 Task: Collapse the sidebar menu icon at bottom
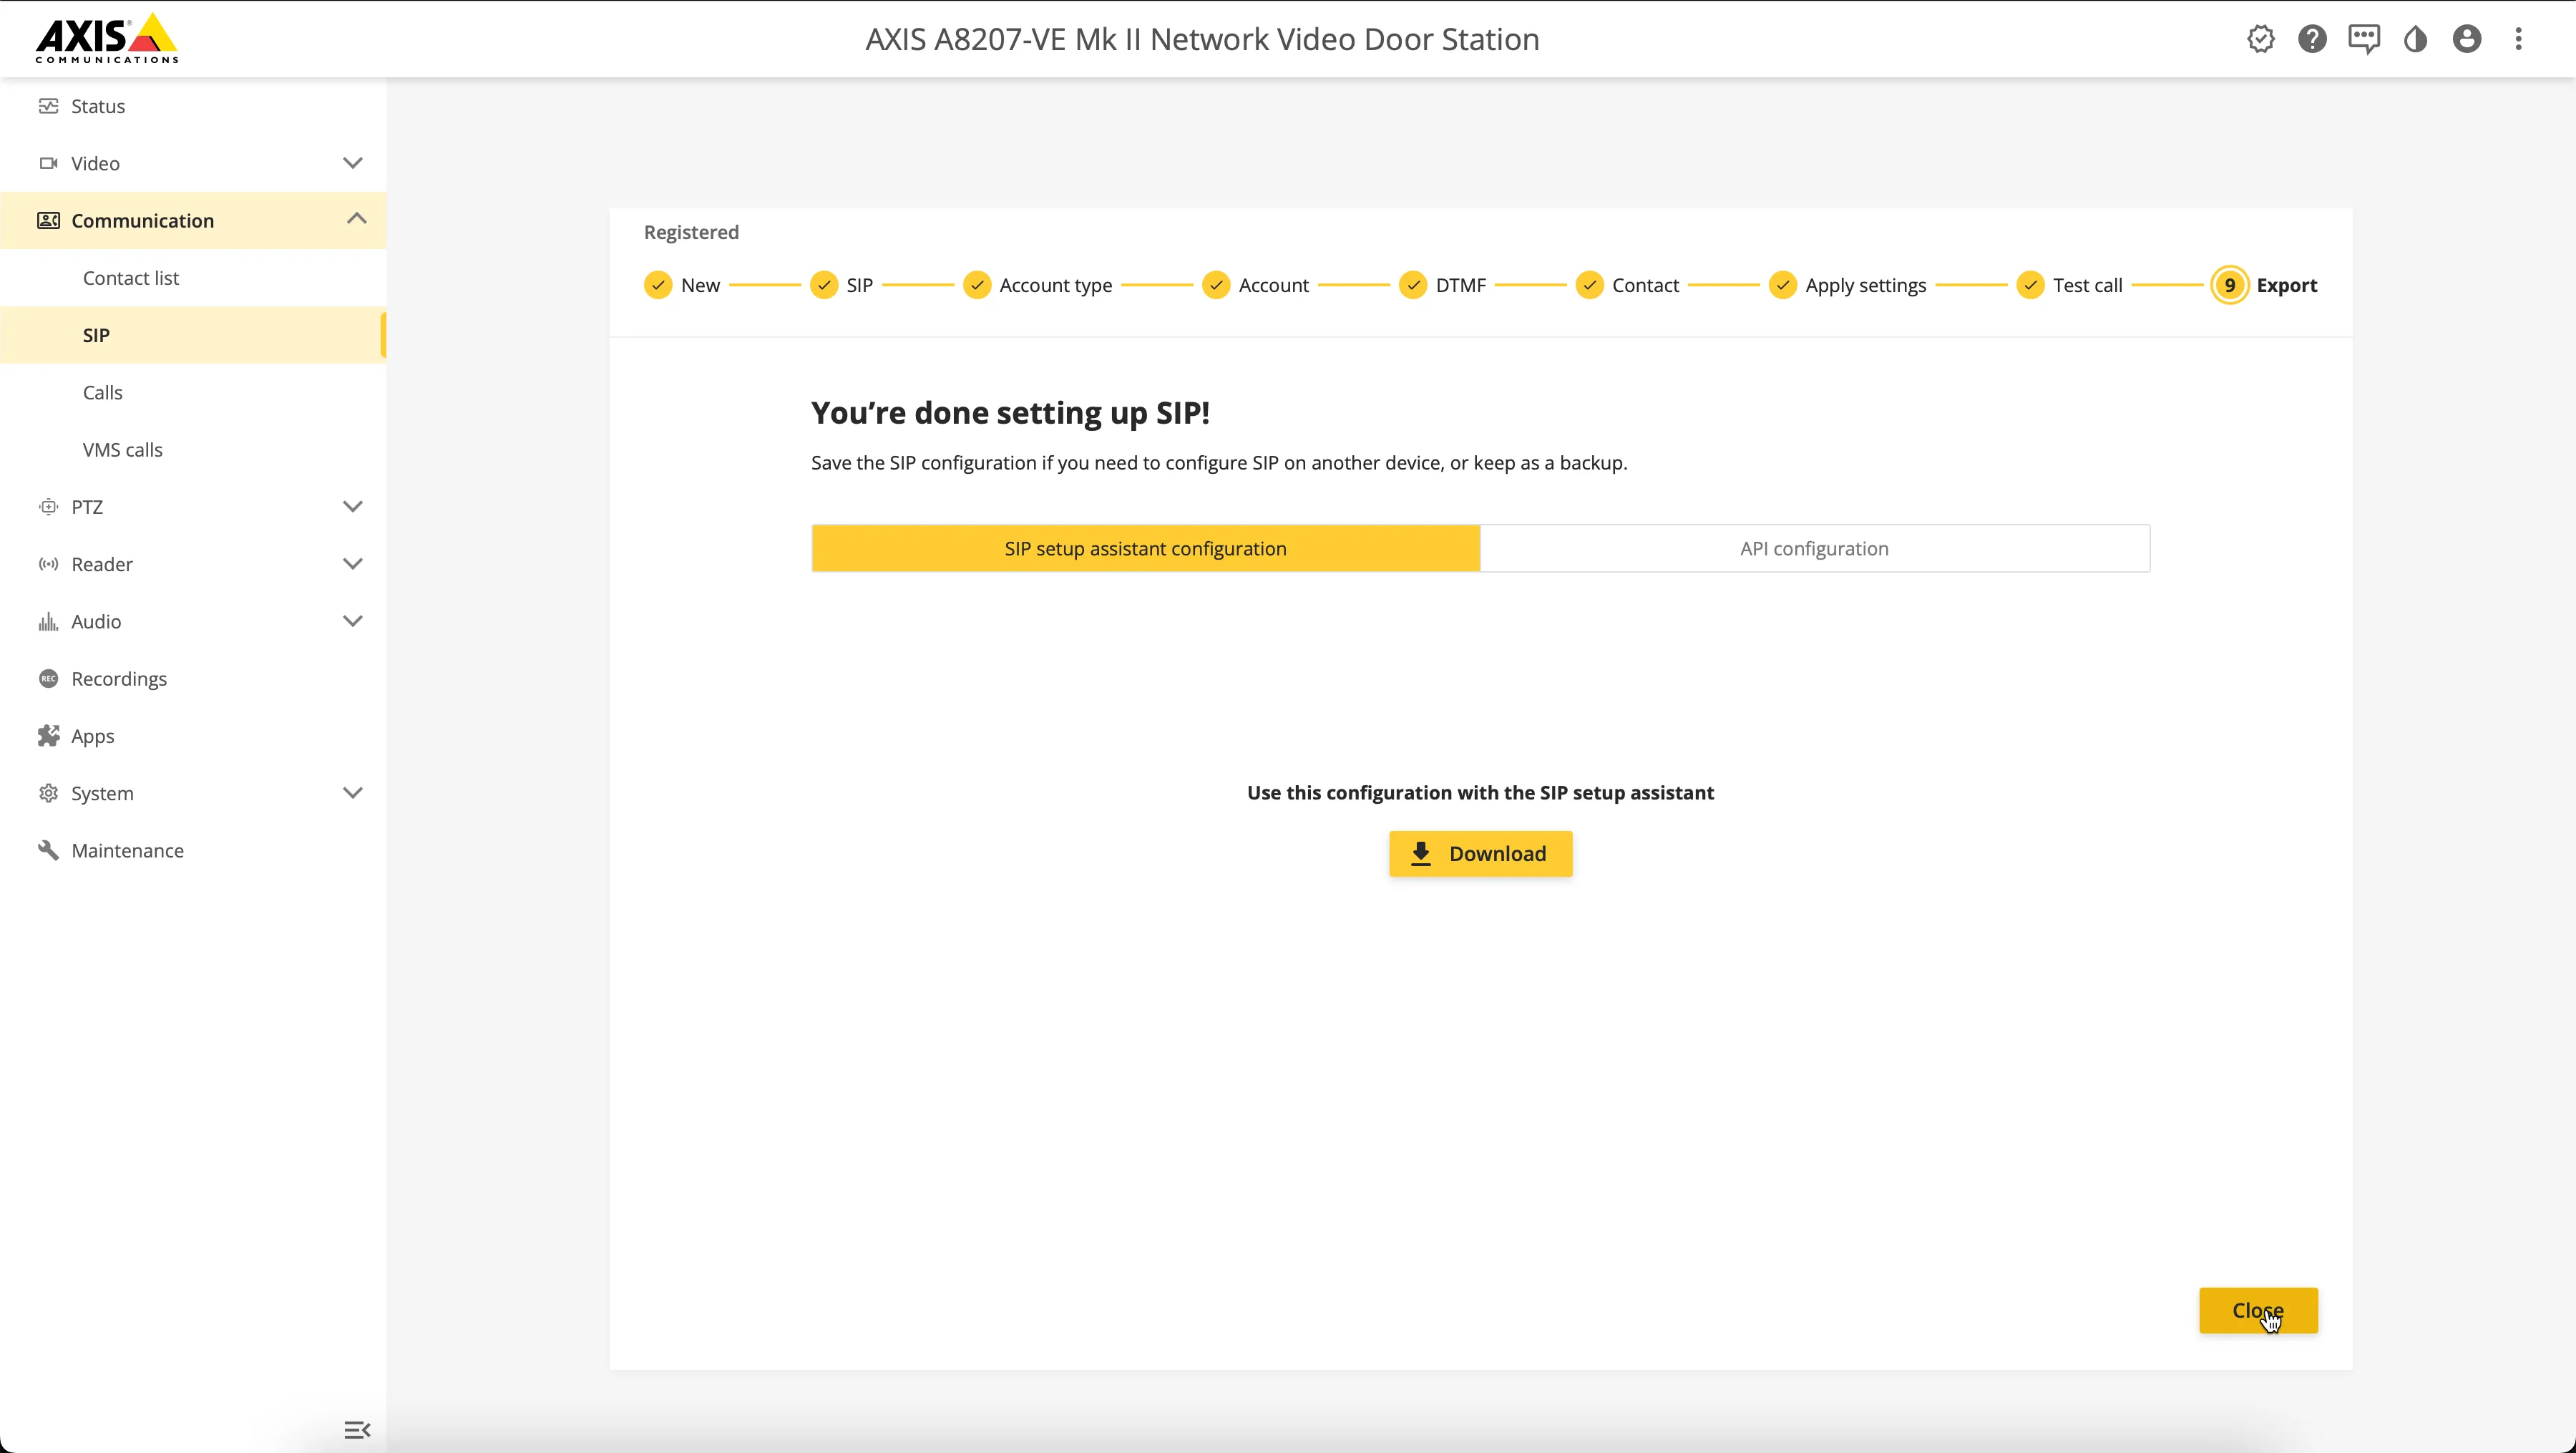[357, 1430]
